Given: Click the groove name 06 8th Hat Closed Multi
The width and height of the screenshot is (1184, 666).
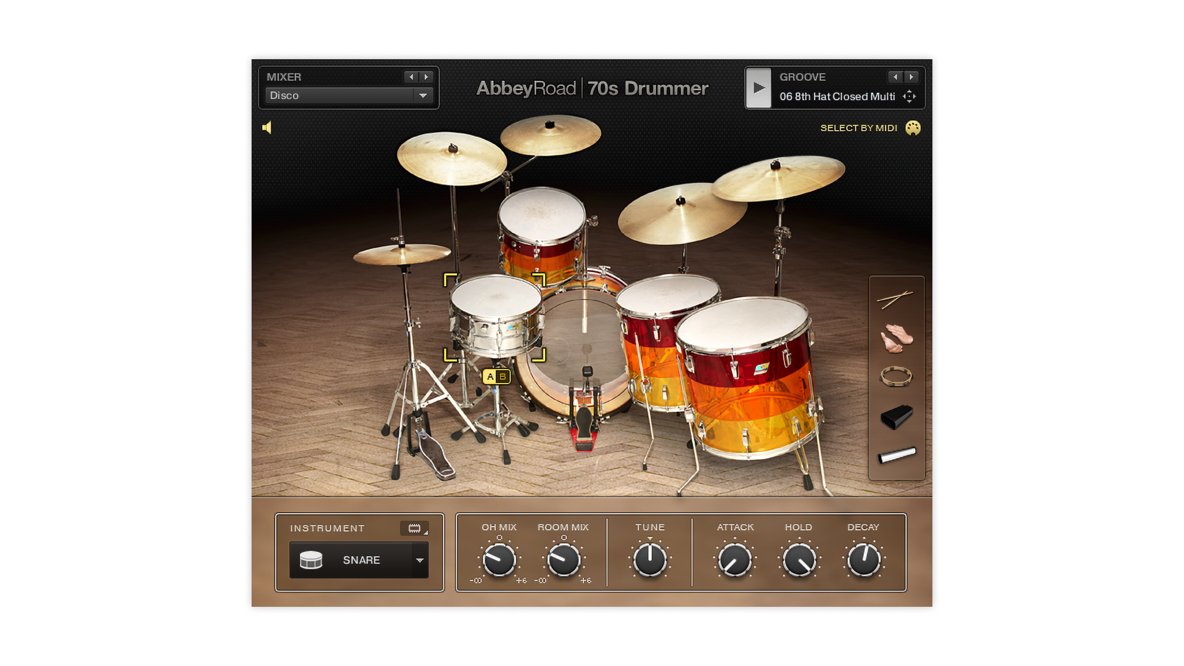Looking at the screenshot, I should 837,96.
